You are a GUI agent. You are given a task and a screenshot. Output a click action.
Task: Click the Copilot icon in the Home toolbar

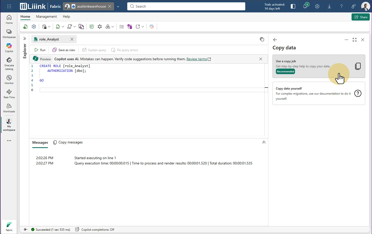[x=152, y=27]
